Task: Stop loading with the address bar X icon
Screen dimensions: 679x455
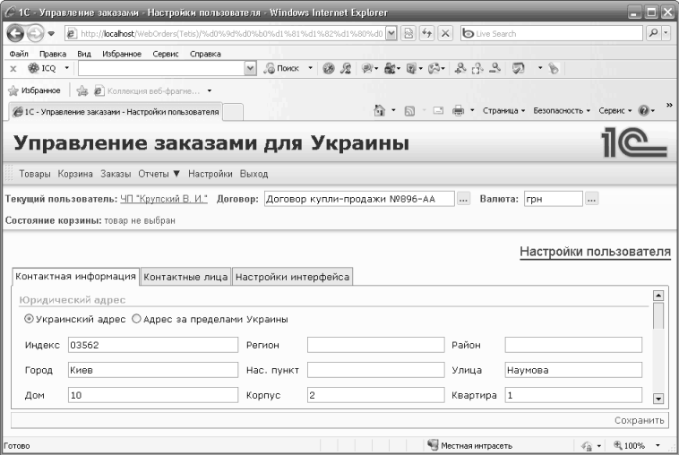Action: pos(445,33)
